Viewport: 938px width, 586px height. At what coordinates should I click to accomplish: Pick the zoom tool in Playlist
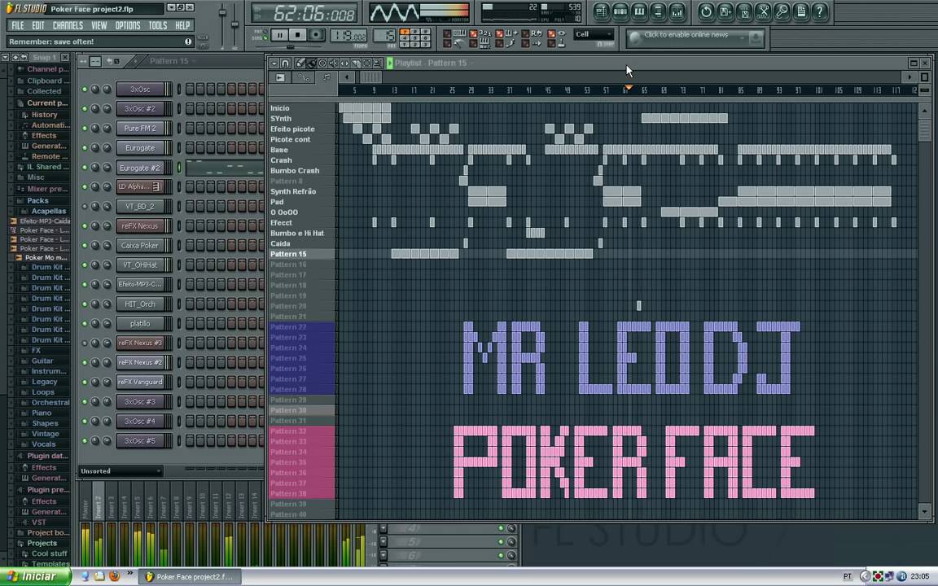tap(378, 63)
